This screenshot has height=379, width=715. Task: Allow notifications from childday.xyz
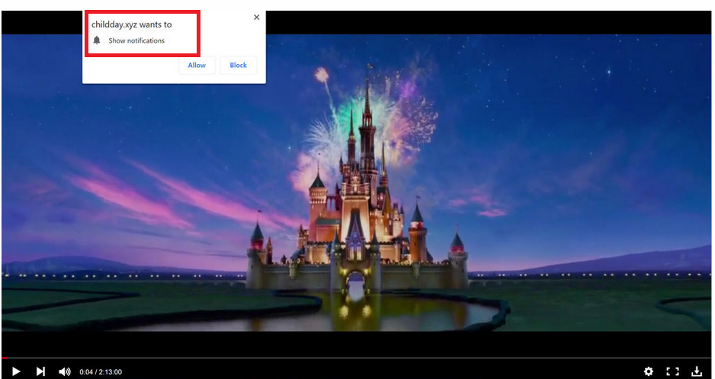point(197,66)
